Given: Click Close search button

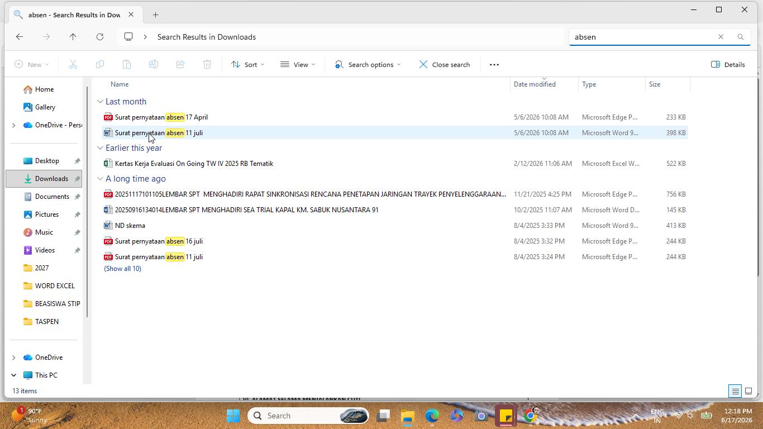Looking at the screenshot, I should pyautogui.click(x=445, y=64).
